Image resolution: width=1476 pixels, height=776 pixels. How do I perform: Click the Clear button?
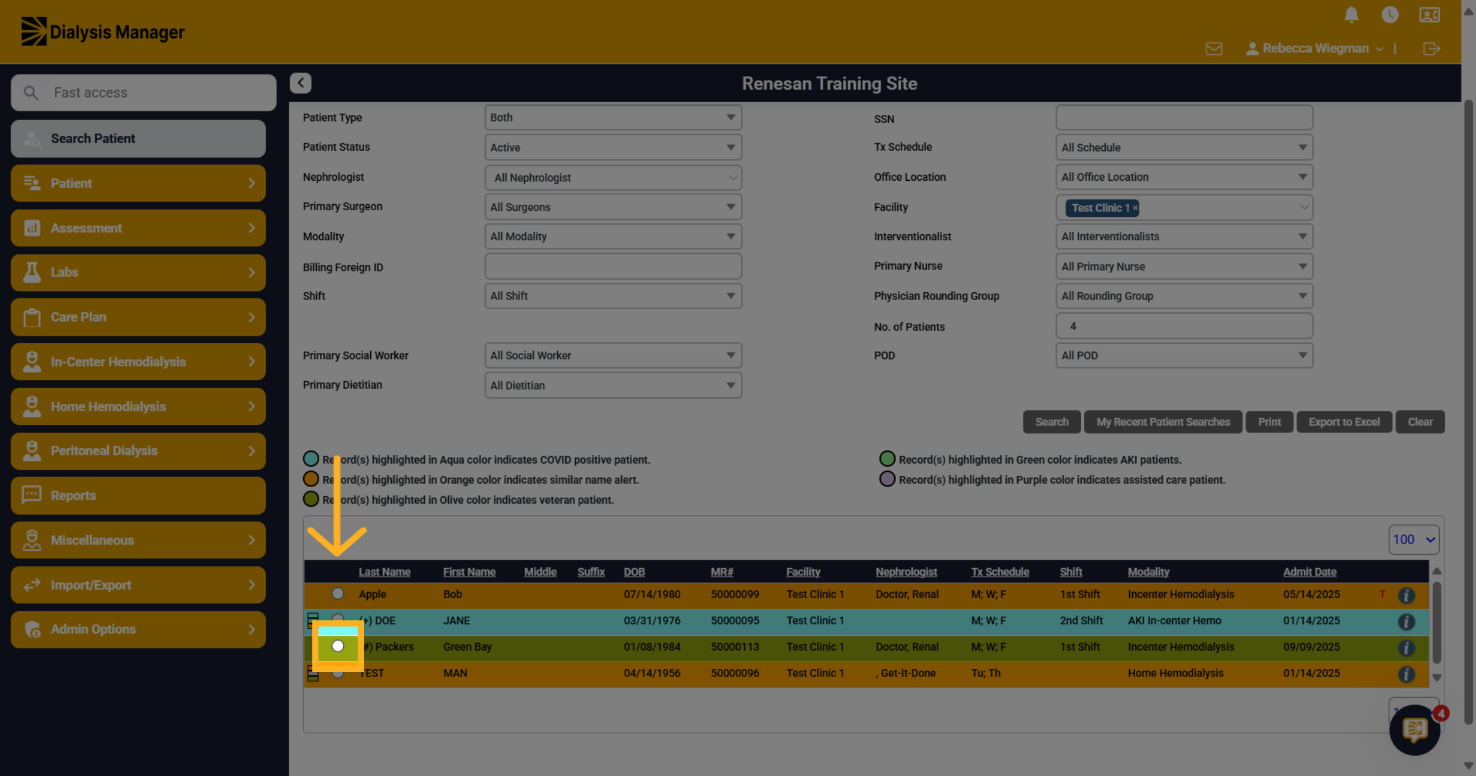[1420, 422]
